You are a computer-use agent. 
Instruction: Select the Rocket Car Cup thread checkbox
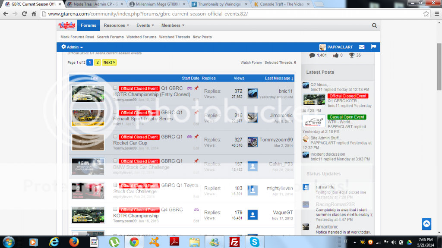[115, 137]
